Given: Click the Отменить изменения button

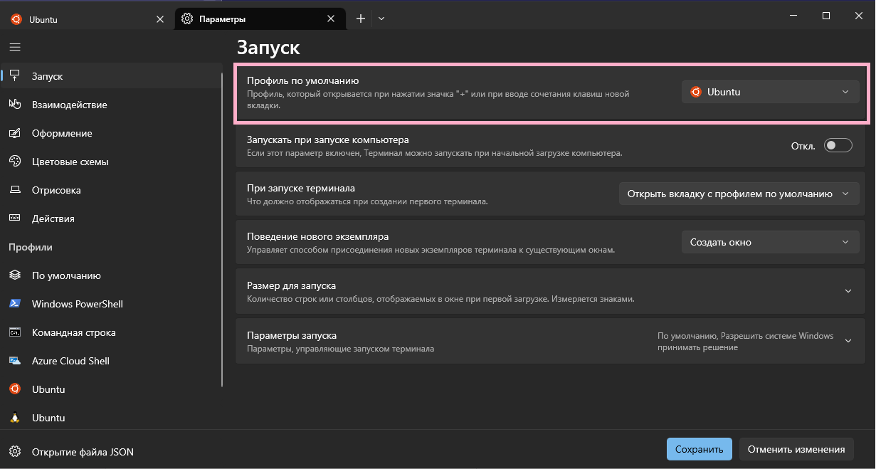Looking at the screenshot, I should pos(796,449).
